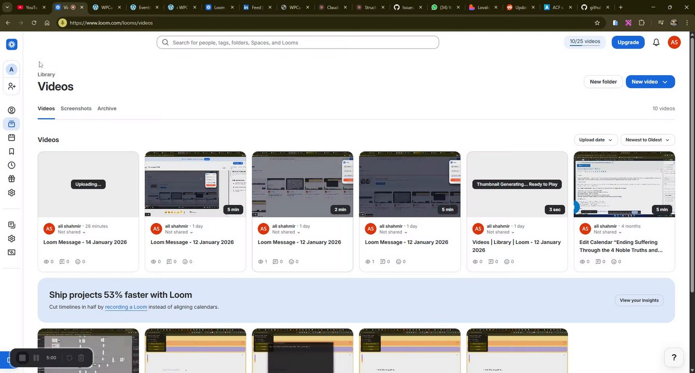Open the profile person icon in sidebar
Viewport: 695px width, 373px height.
click(11, 110)
